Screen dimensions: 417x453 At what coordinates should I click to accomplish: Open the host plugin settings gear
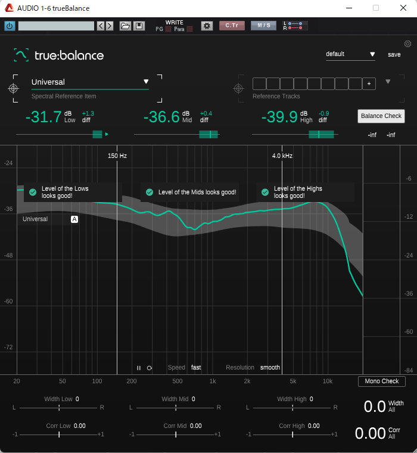coord(207,26)
